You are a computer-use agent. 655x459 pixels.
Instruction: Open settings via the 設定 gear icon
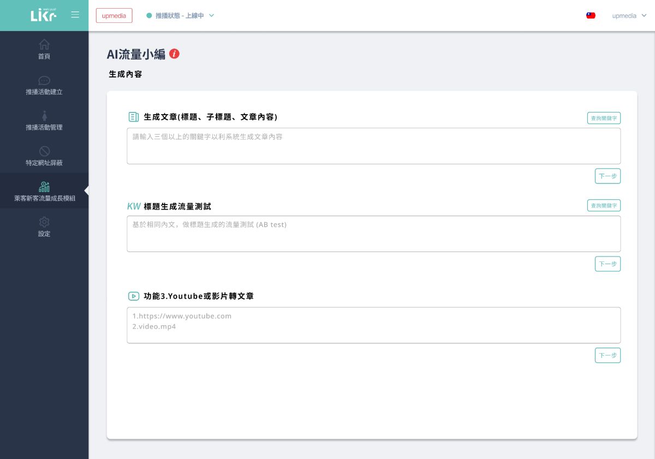[44, 222]
